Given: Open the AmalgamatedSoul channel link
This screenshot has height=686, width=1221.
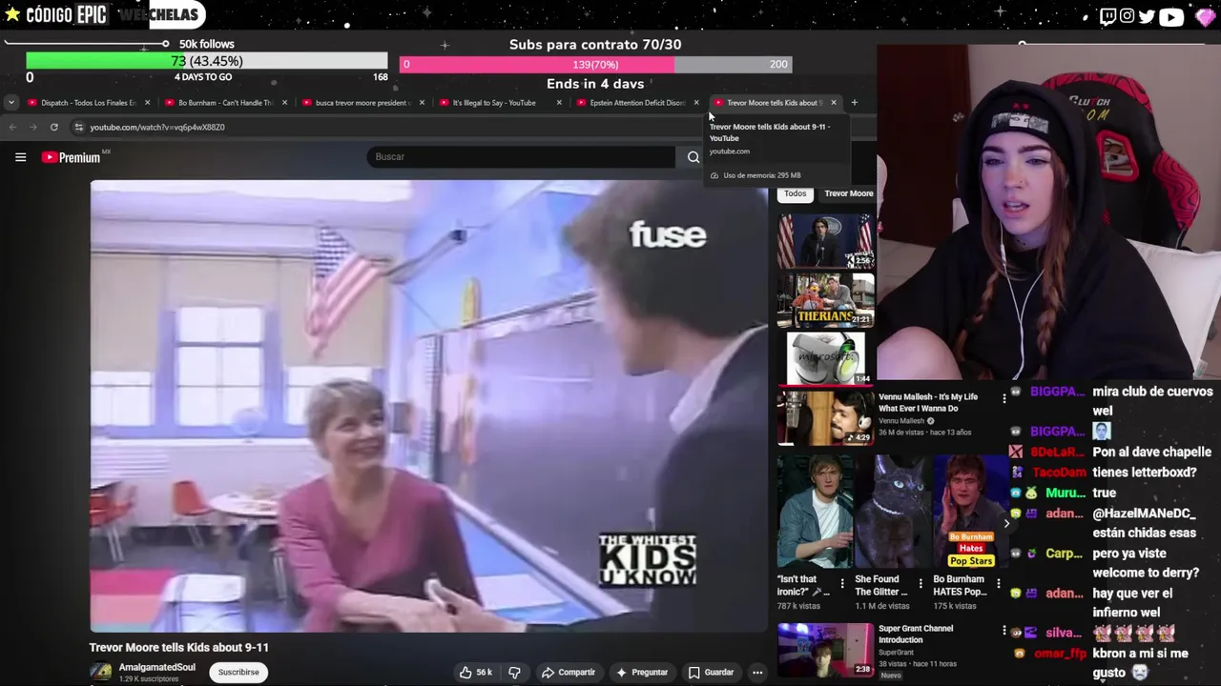Looking at the screenshot, I should (x=156, y=668).
